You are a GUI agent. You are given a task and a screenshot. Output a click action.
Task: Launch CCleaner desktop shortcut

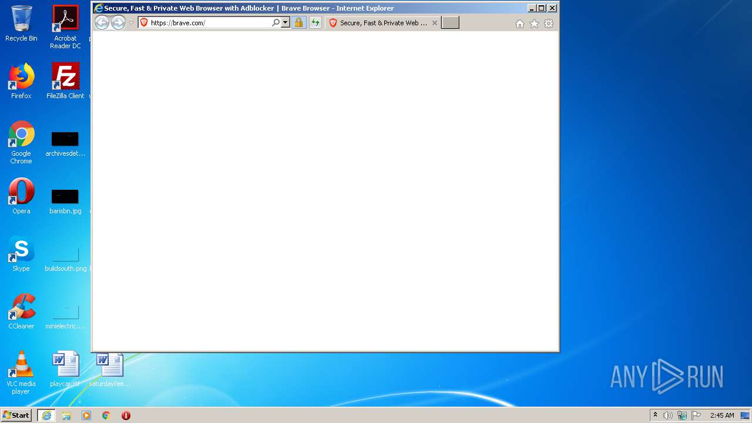pyautogui.click(x=21, y=311)
